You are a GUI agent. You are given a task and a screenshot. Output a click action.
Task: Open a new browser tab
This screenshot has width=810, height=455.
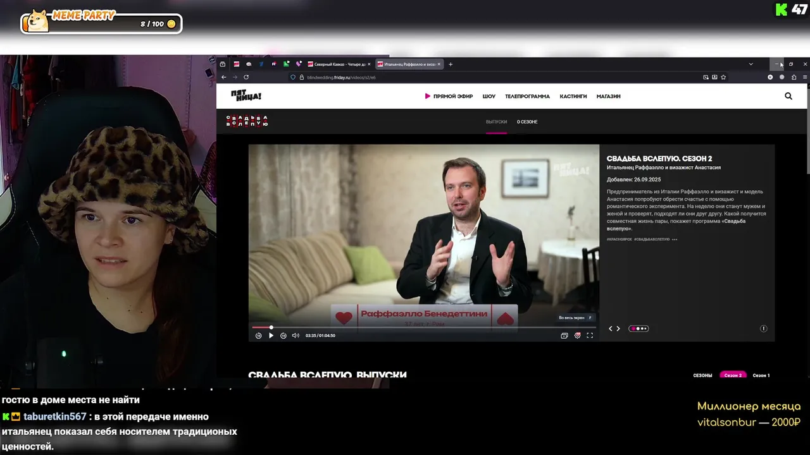451,64
